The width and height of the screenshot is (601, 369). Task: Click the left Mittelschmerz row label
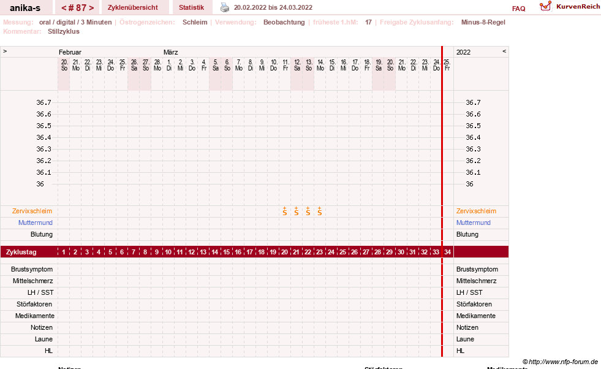(x=32, y=281)
